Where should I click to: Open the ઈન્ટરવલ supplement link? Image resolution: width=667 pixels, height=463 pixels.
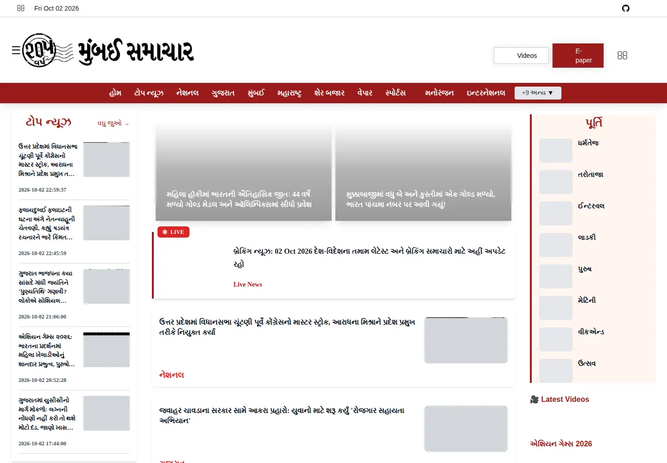pyautogui.click(x=591, y=206)
